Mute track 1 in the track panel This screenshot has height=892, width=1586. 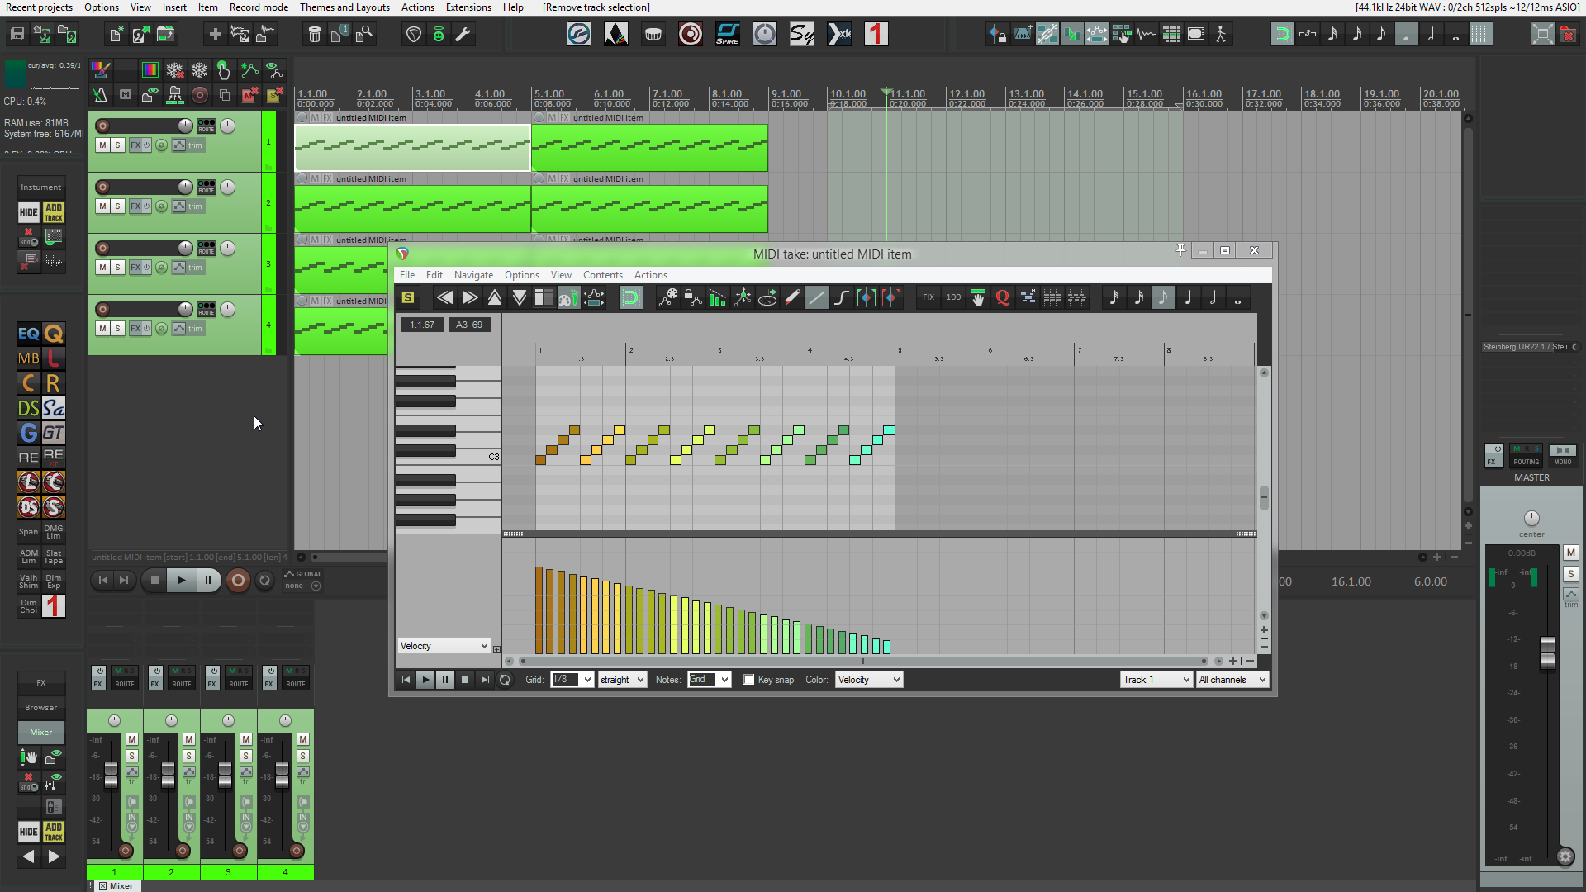(102, 145)
